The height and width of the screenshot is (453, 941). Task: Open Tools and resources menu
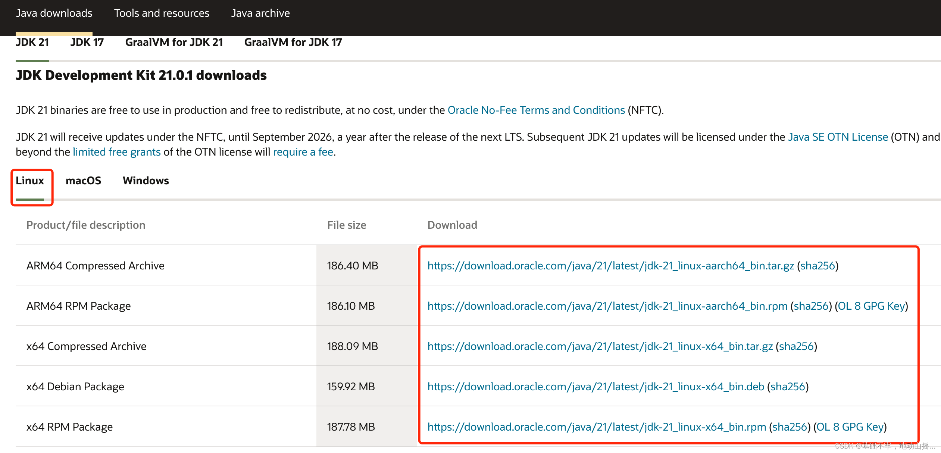tap(162, 13)
